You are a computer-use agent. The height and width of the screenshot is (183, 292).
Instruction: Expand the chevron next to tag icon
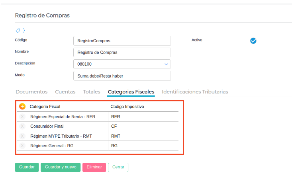(24, 30)
